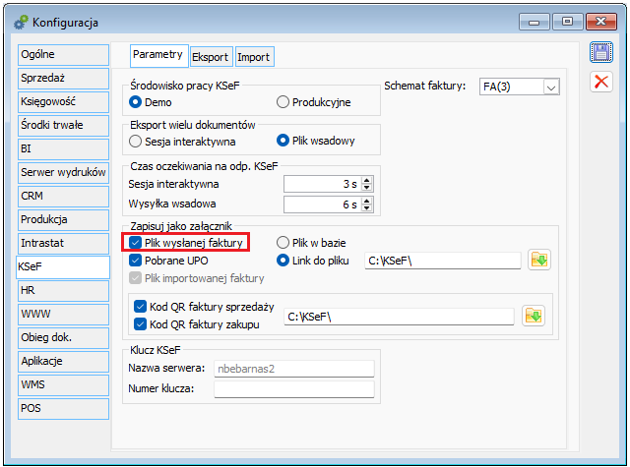The image size is (630, 467).
Task: Click the Numer klucza input field
Action: [294, 388]
